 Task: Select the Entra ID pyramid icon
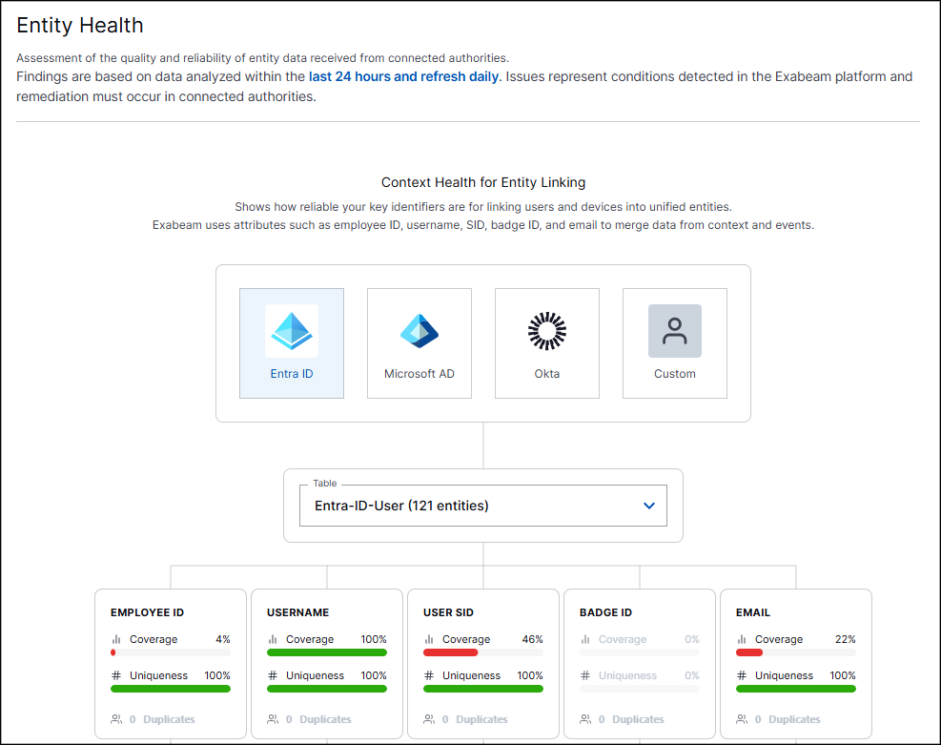coord(292,331)
